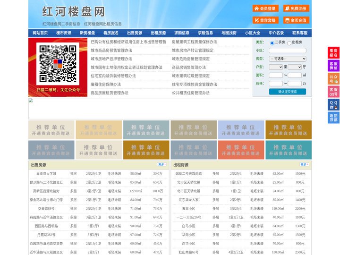Open the 客服微信 side icon
The image size is (340, 255).
pyautogui.click(x=333, y=66)
